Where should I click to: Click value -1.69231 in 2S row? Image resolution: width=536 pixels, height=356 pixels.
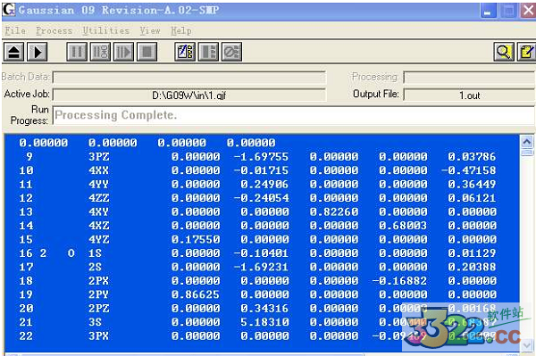click(x=261, y=267)
